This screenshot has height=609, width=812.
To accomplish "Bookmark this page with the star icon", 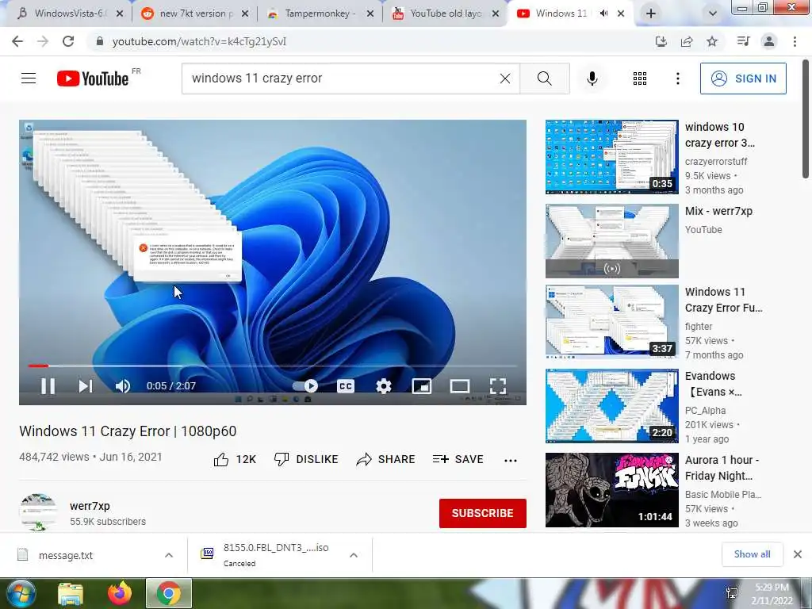I will (x=712, y=41).
